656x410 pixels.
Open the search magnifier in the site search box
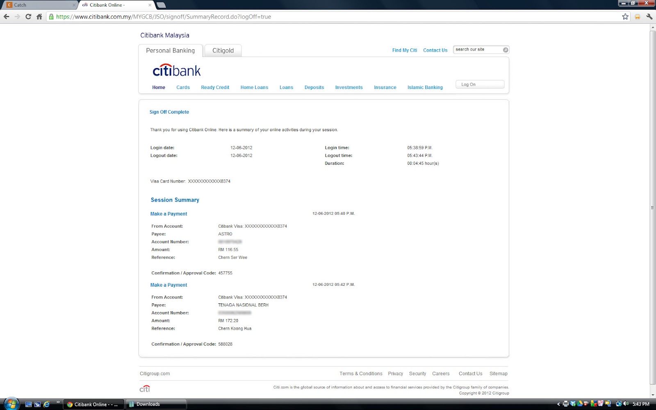click(x=505, y=49)
